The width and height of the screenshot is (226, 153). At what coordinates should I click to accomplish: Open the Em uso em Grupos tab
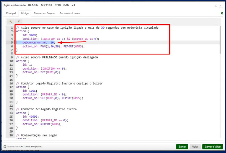pyautogui.click(x=44, y=13)
